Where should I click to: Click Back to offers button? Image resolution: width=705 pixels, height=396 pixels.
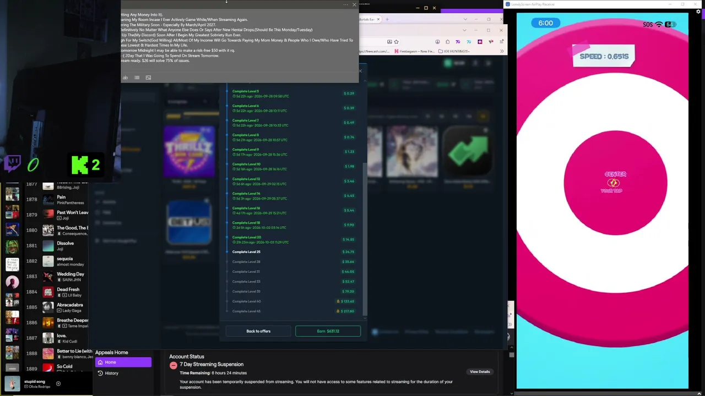pyautogui.click(x=258, y=331)
